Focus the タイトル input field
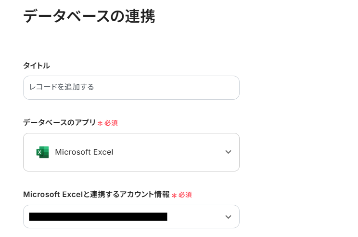 pyautogui.click(x=131, y=88)
